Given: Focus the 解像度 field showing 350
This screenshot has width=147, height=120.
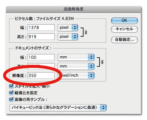Looking at the screenshot, I should [41, 75].
